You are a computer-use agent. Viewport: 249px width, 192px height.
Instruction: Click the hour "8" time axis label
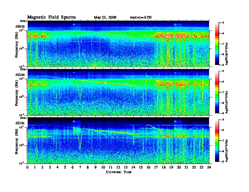(88, 168)
